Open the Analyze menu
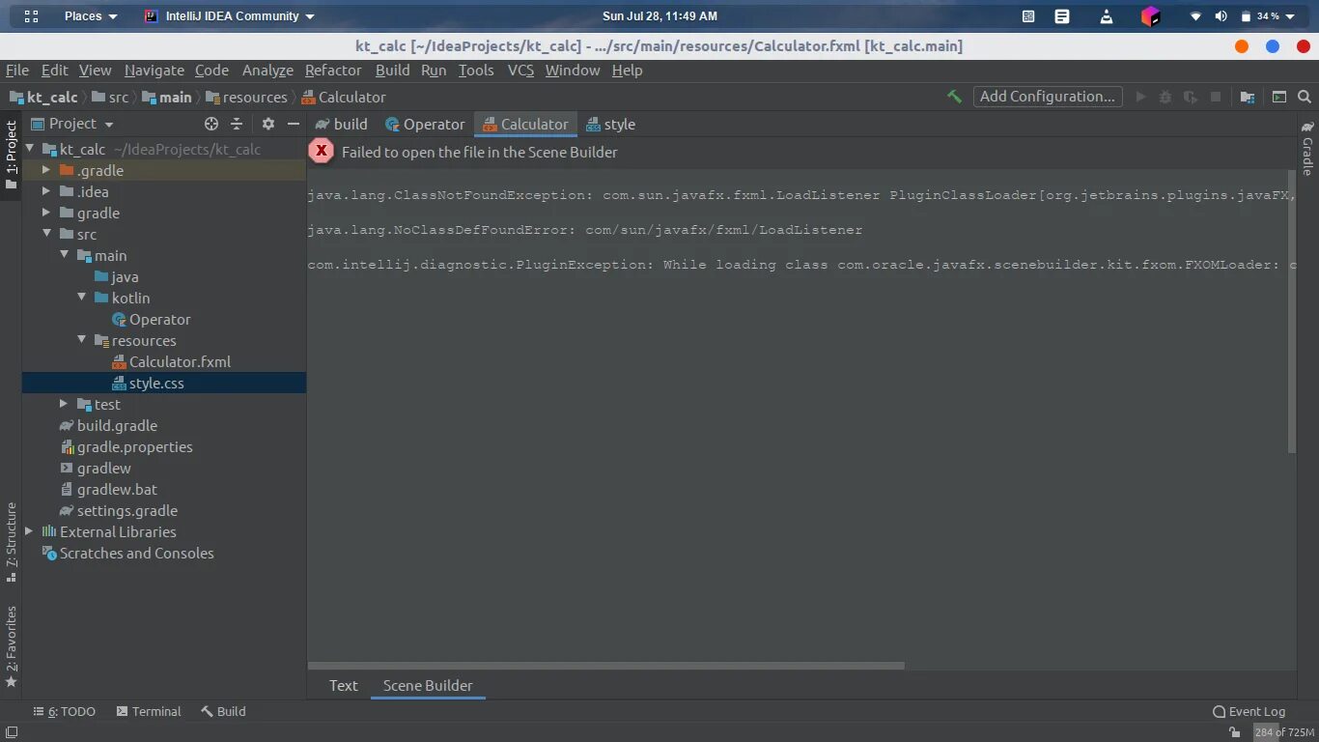Screen dimensions: 1319x742 267,70
